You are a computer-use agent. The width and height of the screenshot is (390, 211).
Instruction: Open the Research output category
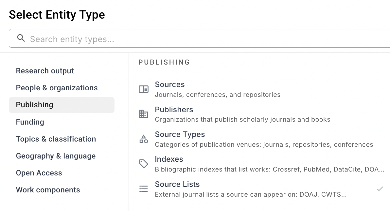pos(62,71)
